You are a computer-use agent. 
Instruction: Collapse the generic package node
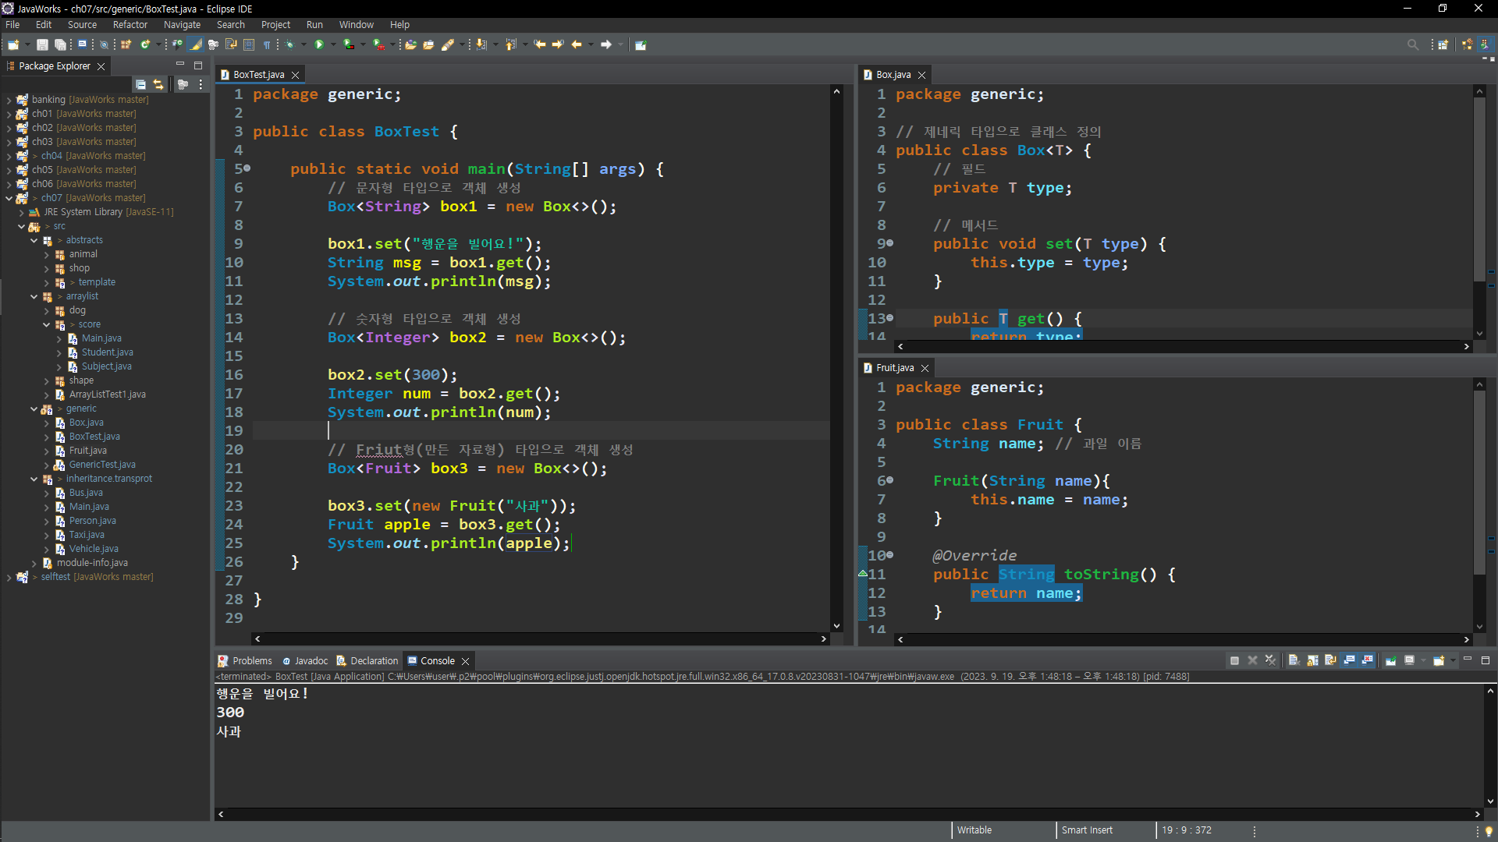tap(34, 409)
